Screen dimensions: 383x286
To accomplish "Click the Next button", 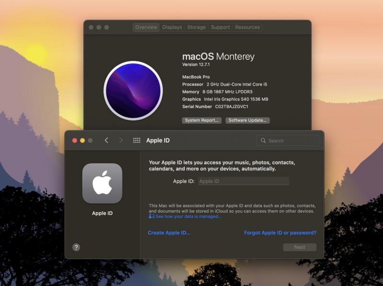I will pyautogui.click(x=300, y=247).
